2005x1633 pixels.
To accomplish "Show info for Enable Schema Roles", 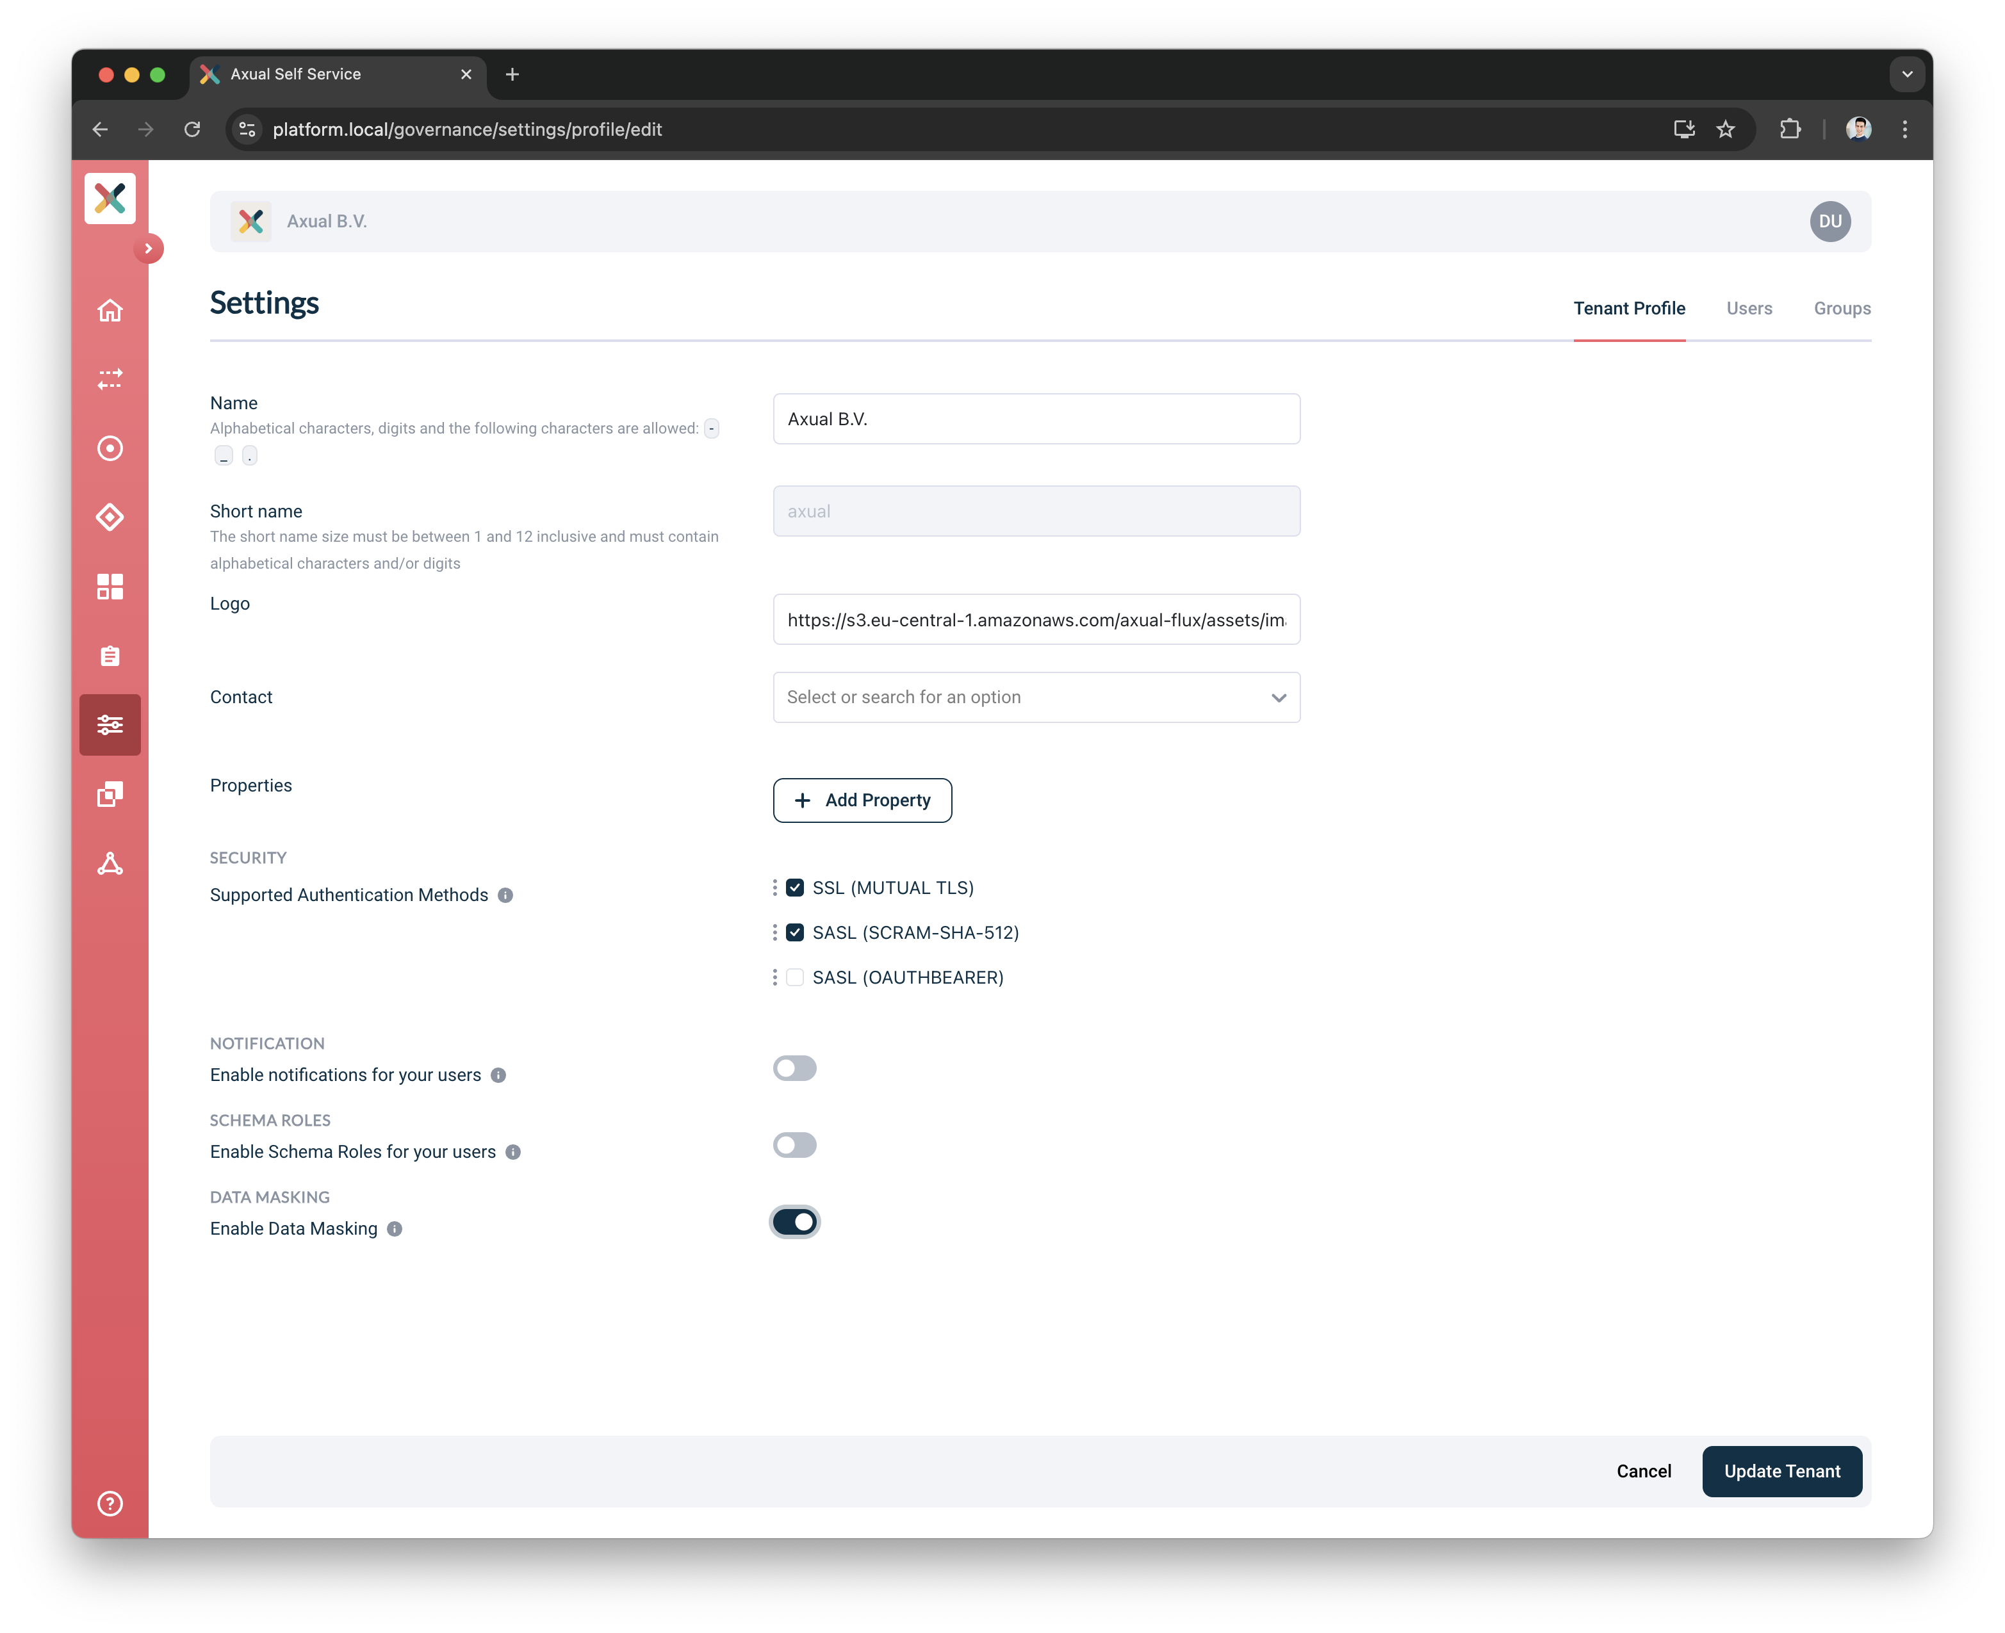I will (x=512, y=1152).
